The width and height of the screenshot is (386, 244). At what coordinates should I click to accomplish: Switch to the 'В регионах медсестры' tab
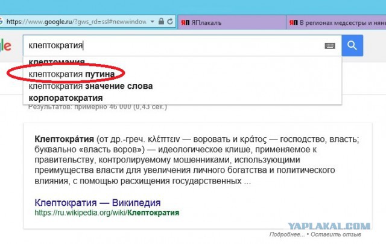click(336, 22)
